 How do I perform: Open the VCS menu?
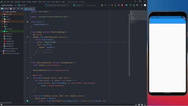pos(53,2)
